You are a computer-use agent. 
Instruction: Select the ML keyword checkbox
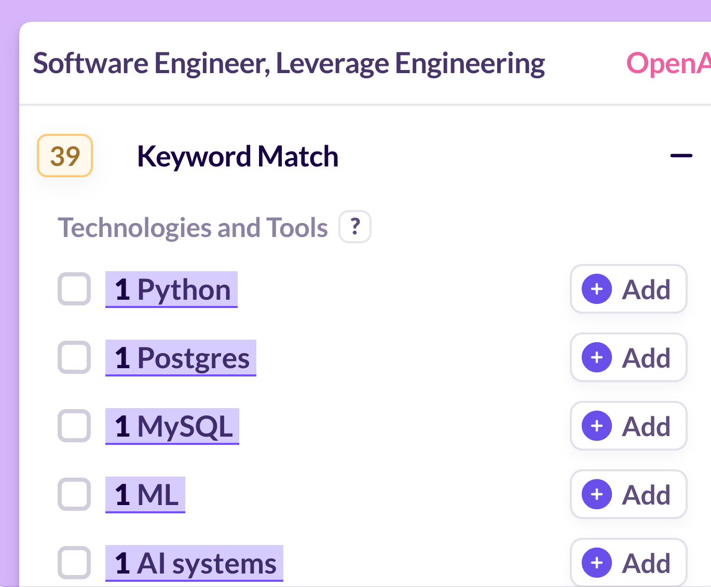pos(74,494)
